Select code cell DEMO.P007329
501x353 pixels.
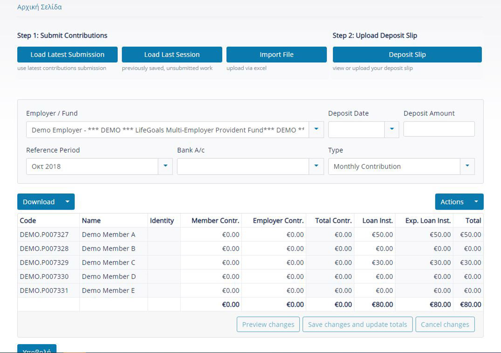click(x=48, y=263)
